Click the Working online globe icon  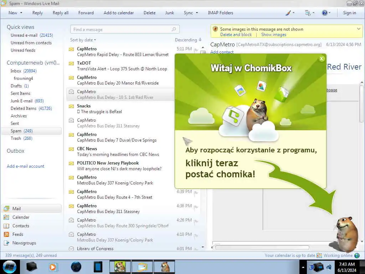tap(357, 255)
